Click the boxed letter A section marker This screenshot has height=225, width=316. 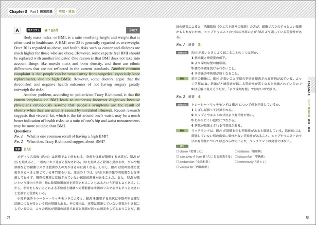pos(18,30)
